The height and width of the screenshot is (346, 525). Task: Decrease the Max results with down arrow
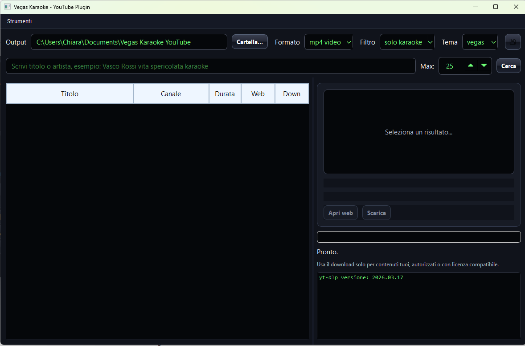pos(484,65)
